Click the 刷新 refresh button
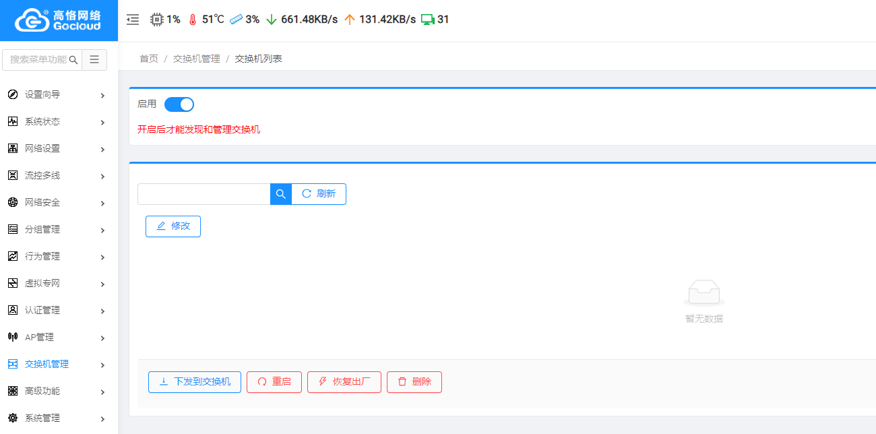Viewport: 876px width, 434px height. 319,194
